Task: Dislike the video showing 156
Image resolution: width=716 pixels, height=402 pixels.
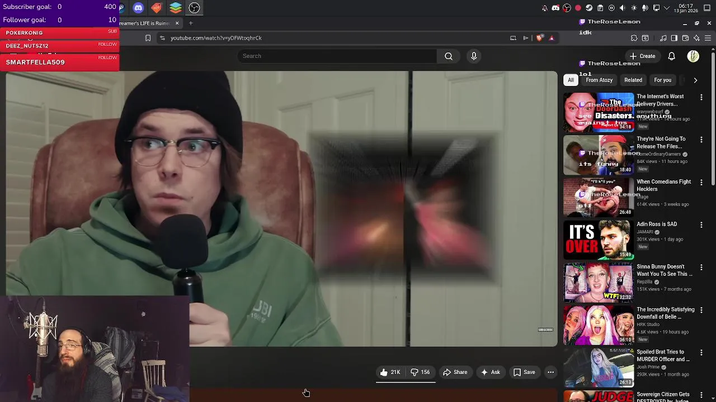Action: pyautogui.click(x=420, y=372)
